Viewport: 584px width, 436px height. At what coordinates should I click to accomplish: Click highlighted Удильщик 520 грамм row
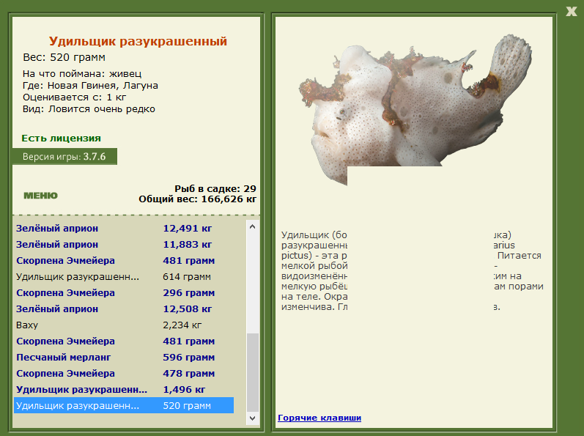[124, 405]
